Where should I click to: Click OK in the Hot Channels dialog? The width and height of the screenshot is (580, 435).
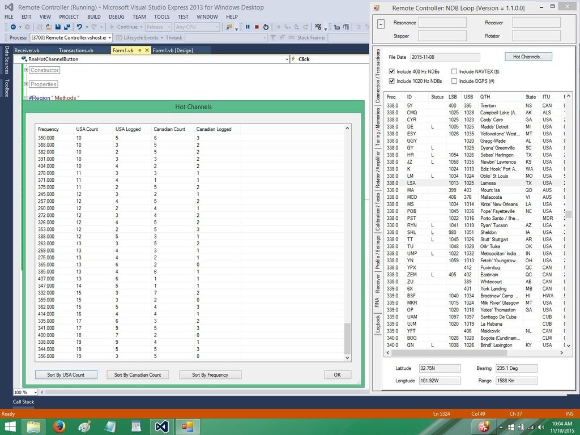click(x=338, y=375)
